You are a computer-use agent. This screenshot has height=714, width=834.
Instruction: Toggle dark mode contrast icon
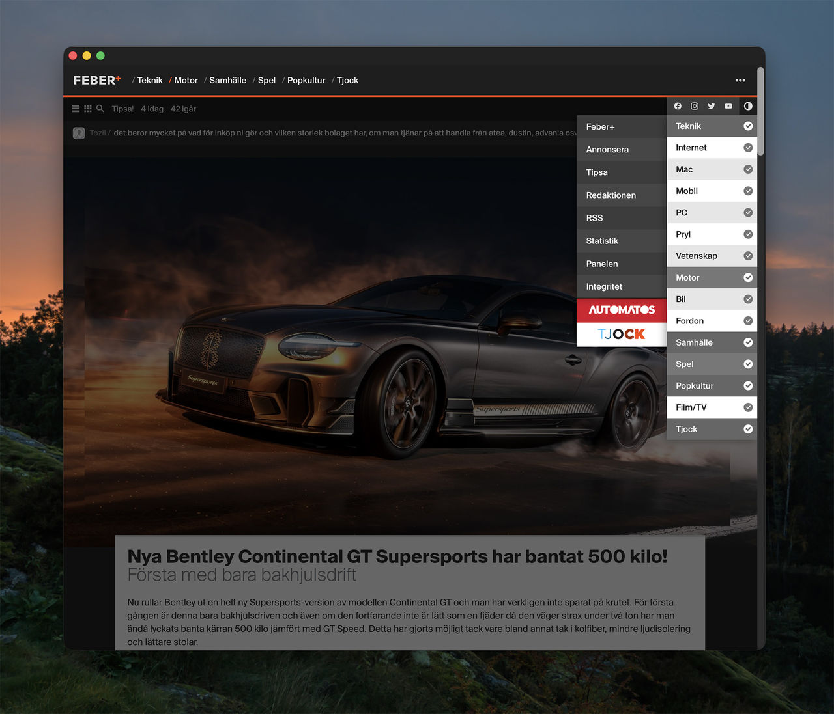pos(748,106)
